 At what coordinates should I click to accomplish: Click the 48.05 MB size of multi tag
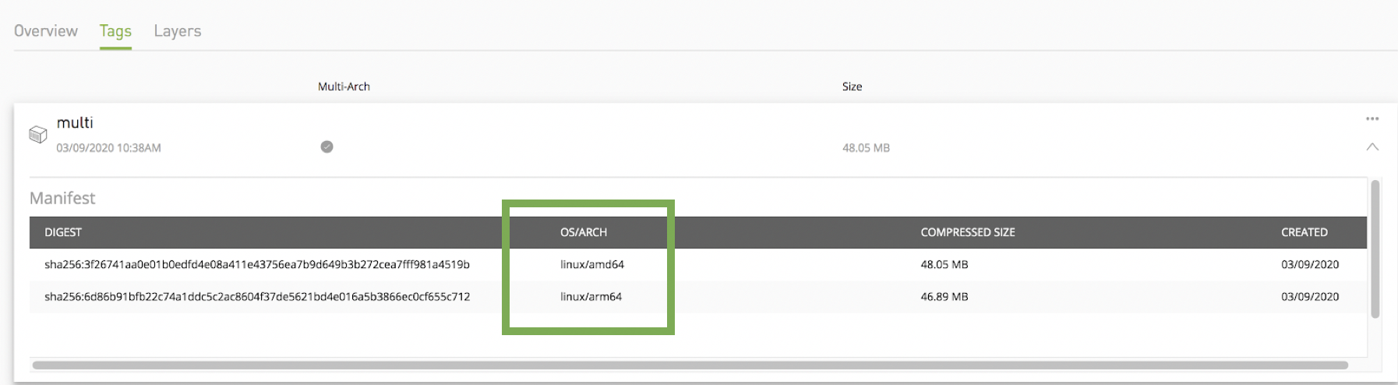[x=866, y=148]
